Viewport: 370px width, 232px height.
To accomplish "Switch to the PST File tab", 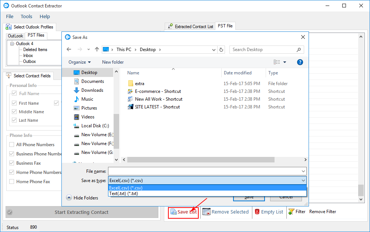I will 225,26.
